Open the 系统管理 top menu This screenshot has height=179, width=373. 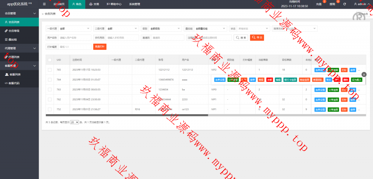tap(134, 4)
